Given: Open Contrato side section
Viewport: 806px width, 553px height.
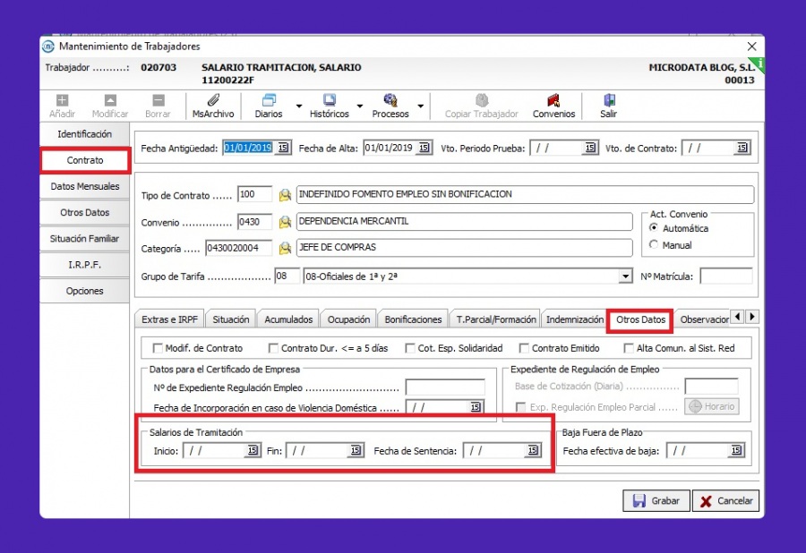Looking at the screenshot, I should point(85,160).
